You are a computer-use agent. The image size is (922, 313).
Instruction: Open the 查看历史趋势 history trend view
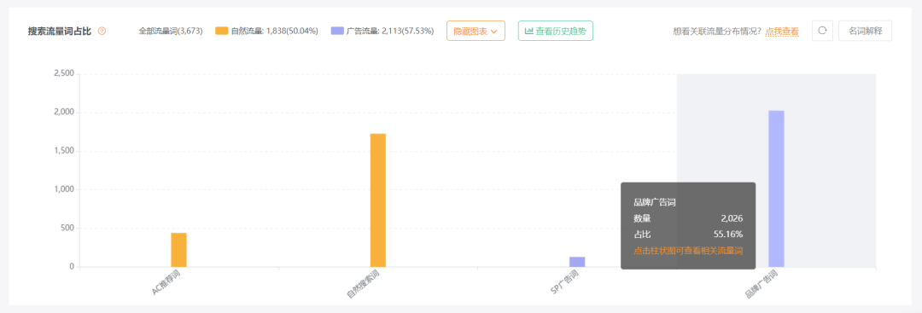coord(555,31)
